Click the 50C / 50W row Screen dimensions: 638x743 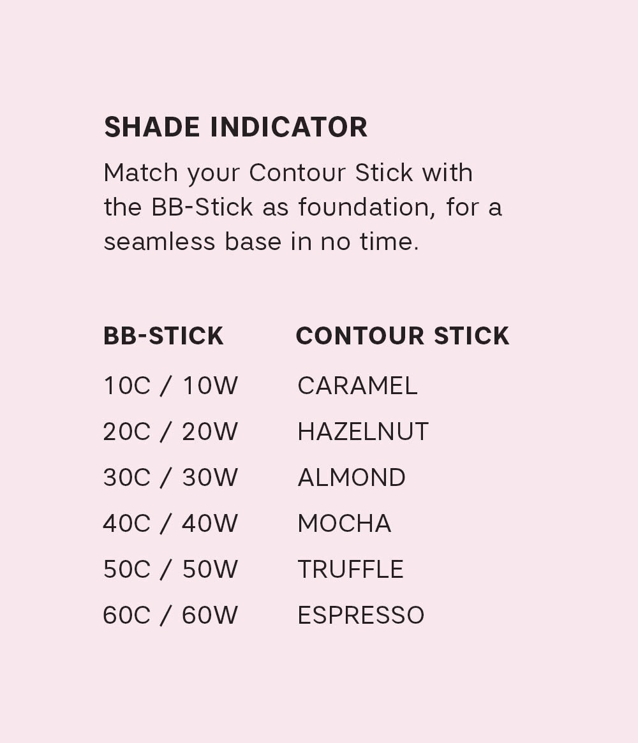[170, 570]
